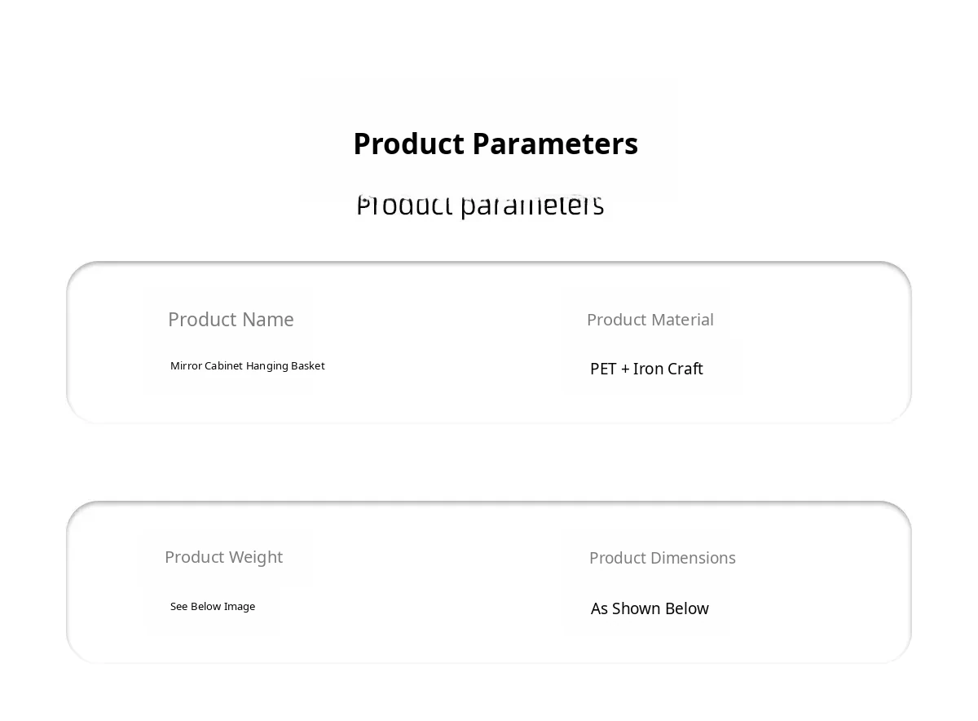Select the "Product Material" label
Image resolution: width=978 pixels, height=721 pixels.
click(x=650, y=320)
